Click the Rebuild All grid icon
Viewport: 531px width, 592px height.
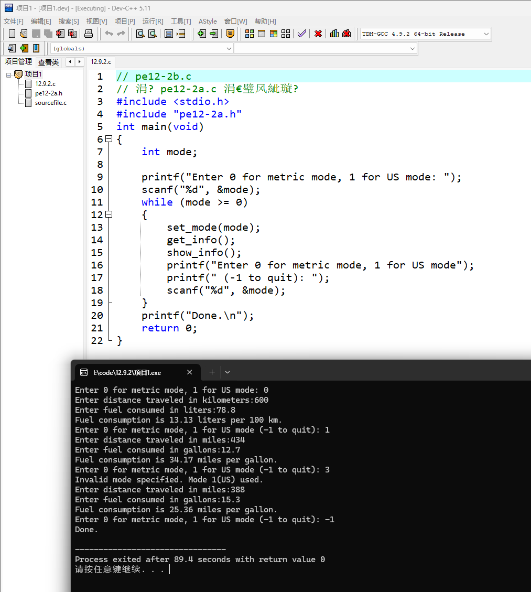pos(286,34)
